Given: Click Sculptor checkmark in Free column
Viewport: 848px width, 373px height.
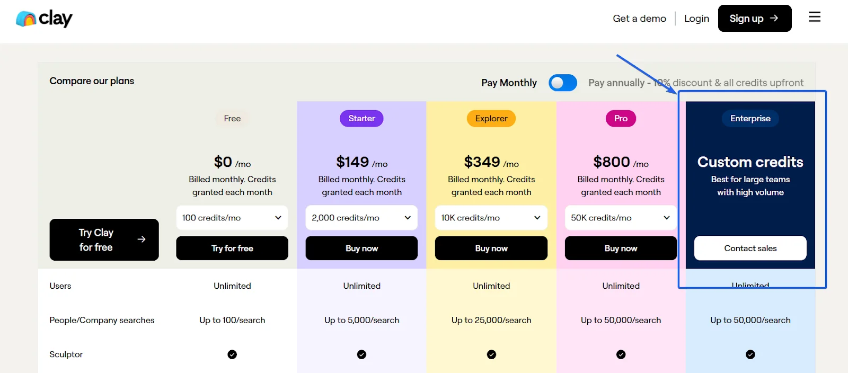Looking at the screenshot, I should pos(232,354).
